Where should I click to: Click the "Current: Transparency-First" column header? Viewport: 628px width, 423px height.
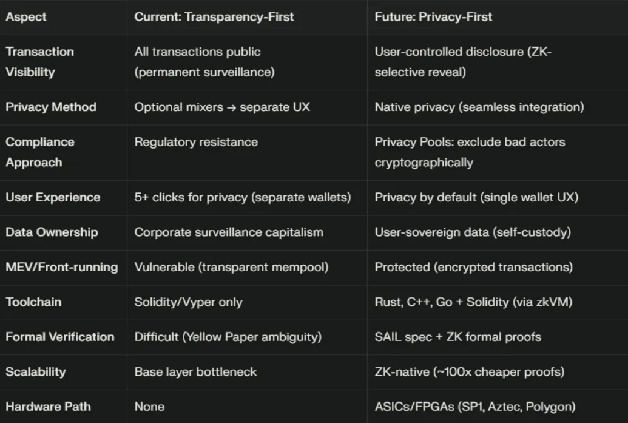[x=214, y=17]
